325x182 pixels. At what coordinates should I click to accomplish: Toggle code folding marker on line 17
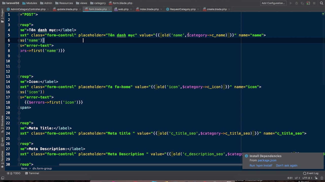(19, 97)
